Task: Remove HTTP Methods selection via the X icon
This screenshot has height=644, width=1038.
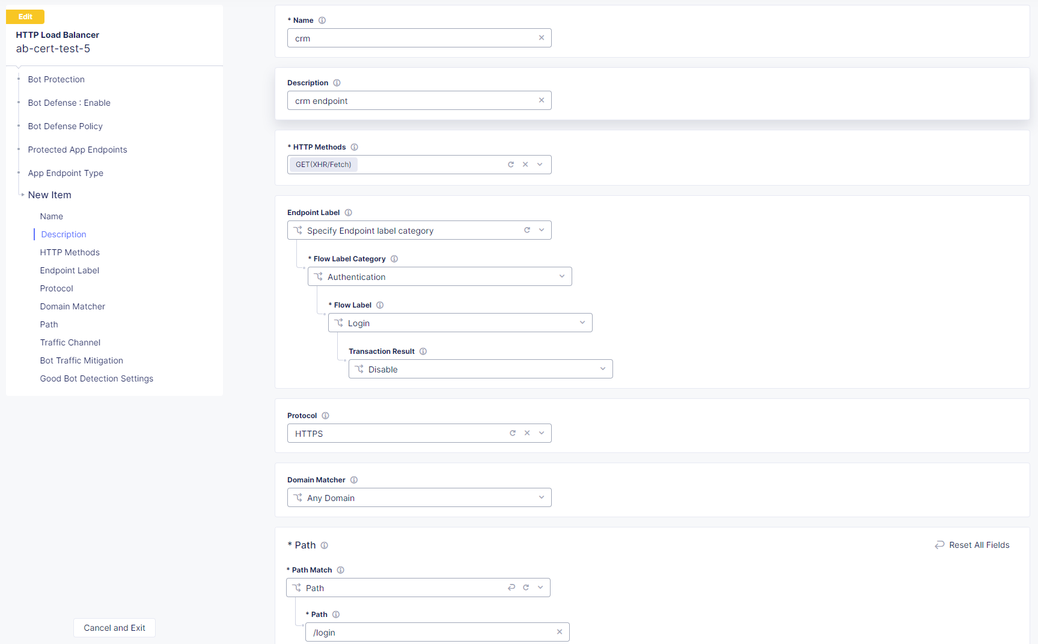Action: [525, 164]
